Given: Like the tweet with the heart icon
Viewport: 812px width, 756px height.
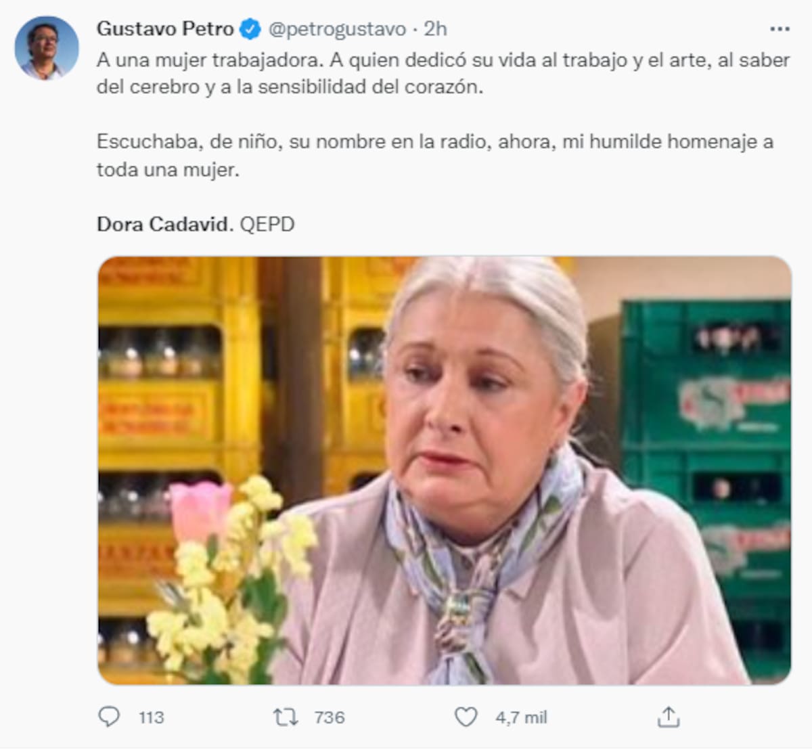Looking at the screenshot, I should (466, 717).
